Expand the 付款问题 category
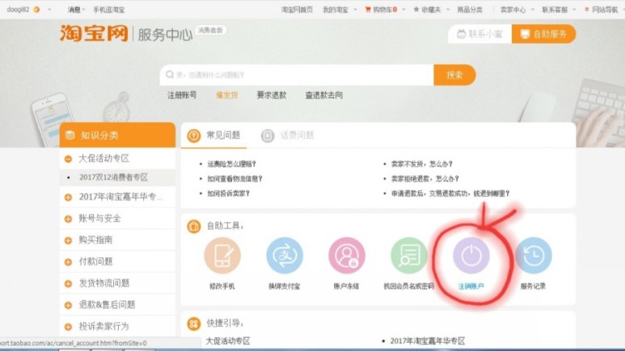Image resolution: width=625 pixels, height=351 pixels. pyautogui.click(x=68, y=262)
